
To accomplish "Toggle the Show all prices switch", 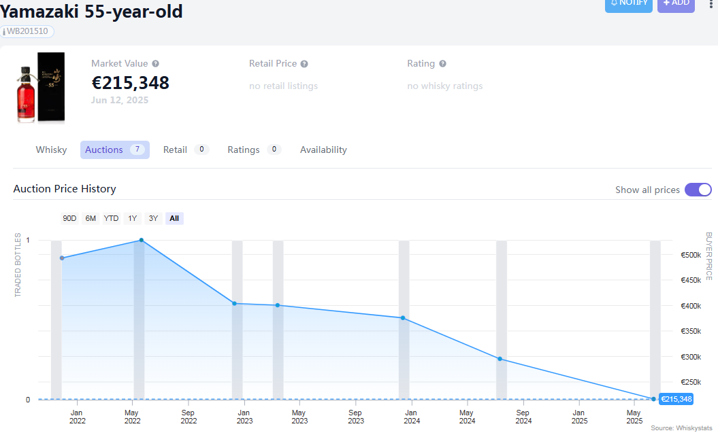I will click(698, 190).
